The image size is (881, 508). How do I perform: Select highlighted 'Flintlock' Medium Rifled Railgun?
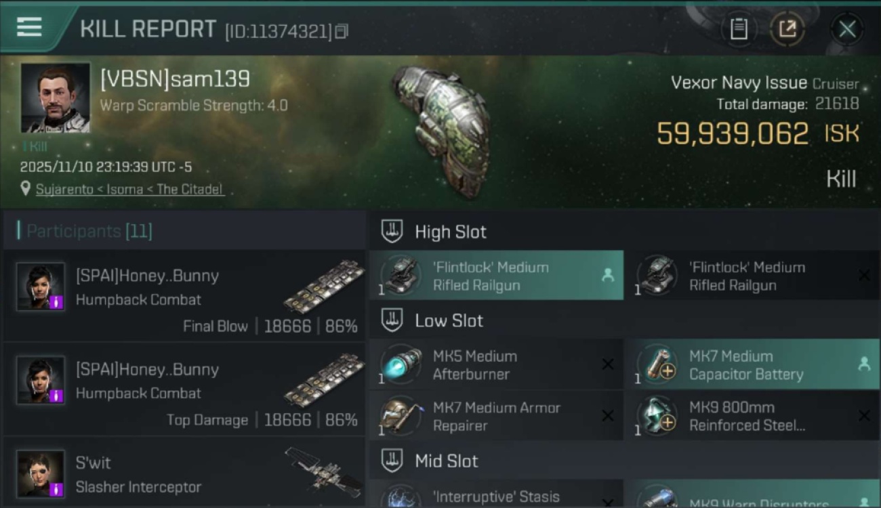coord(496,276)
